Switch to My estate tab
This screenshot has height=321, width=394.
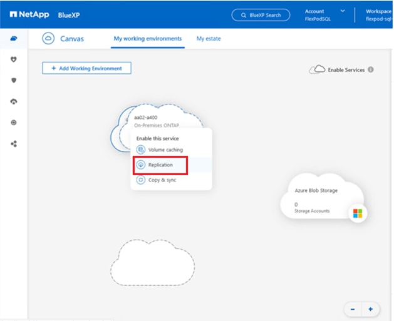209,39
